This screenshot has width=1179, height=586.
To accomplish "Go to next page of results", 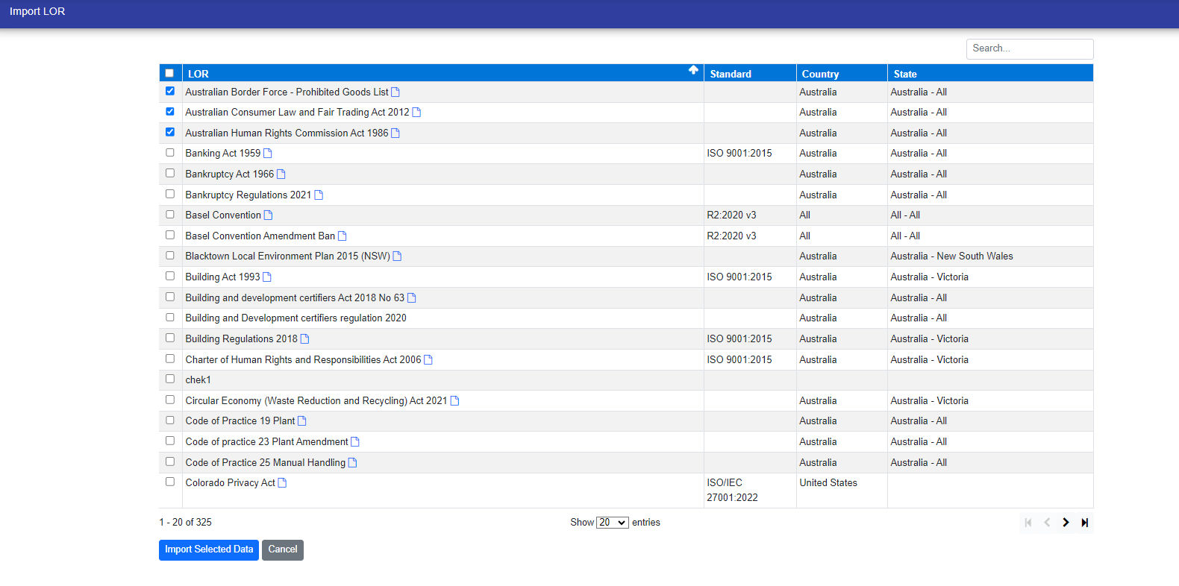I will coord(1066,523).
